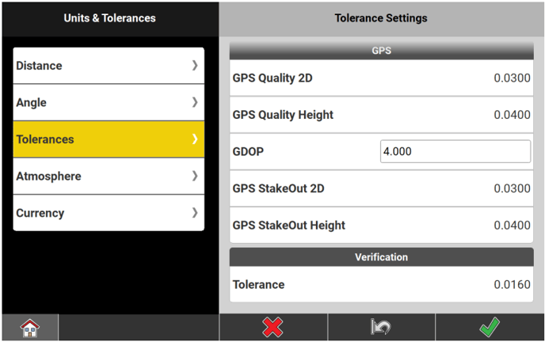
Task: Open the Atmosphere settings entry
Action: point(87,176)
